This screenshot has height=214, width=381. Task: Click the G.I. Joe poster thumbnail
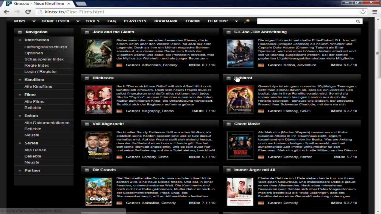240,54
